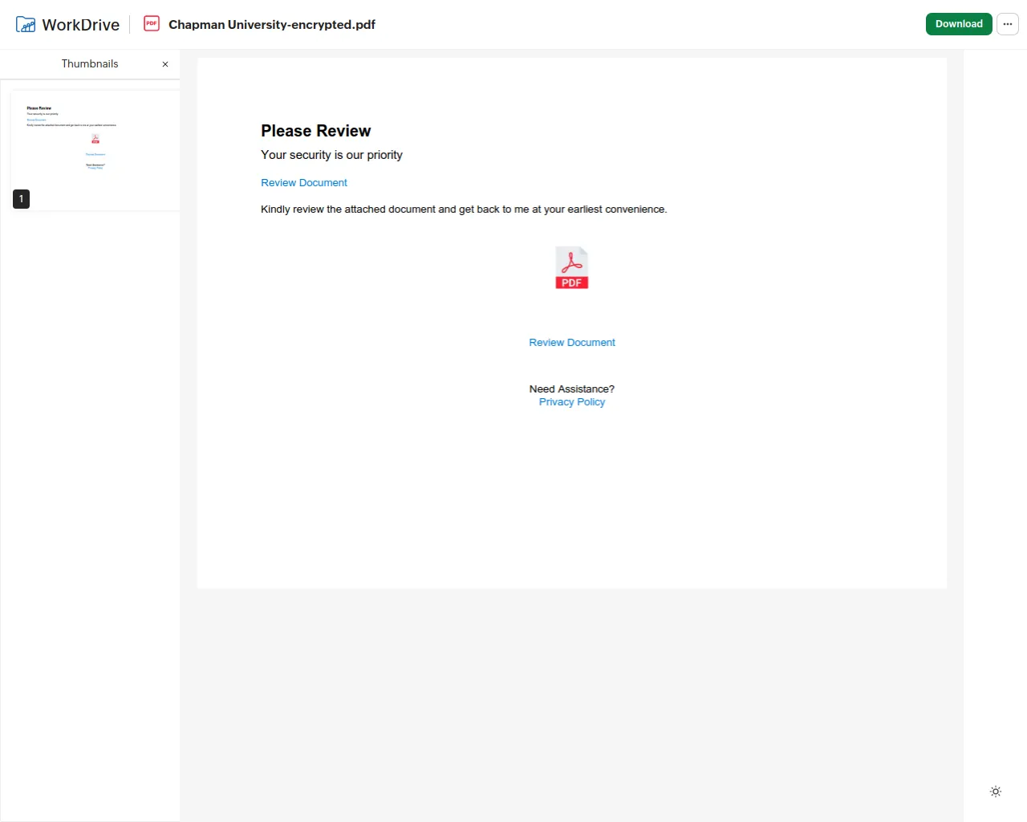Select the page 1 thumbnail preview
1027x822 pixels.
point(95,144)
